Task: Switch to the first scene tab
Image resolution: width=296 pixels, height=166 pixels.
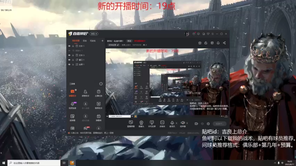Action: pos(76,41)
